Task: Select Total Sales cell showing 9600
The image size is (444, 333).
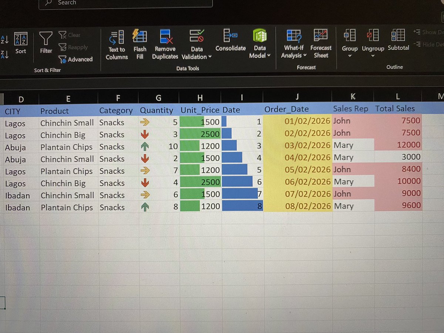Action: click(398, 205)
